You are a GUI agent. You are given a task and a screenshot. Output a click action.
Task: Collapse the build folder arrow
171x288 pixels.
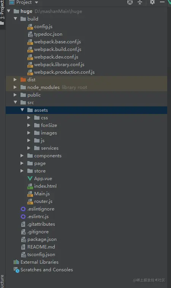pyautogui.click(x=16, y=19)
